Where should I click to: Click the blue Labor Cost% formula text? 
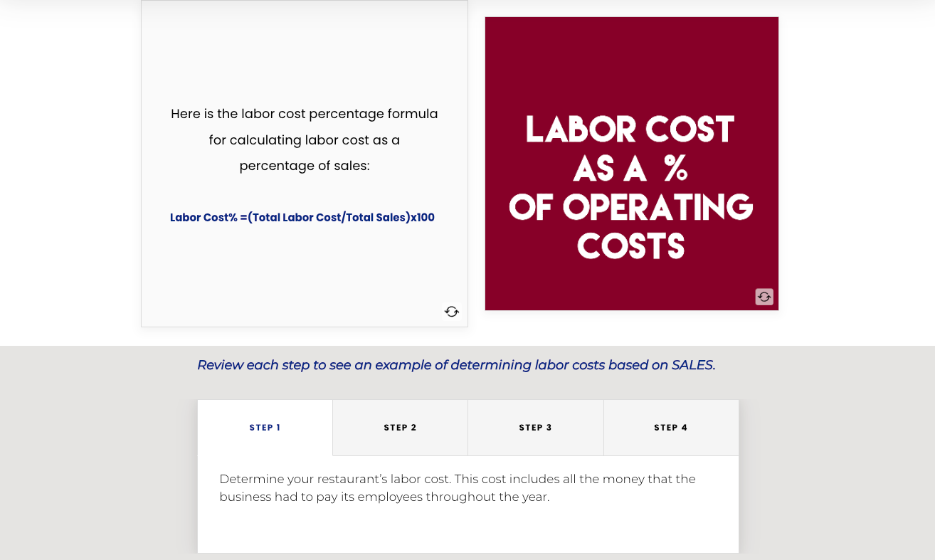[x=302, y=218]
